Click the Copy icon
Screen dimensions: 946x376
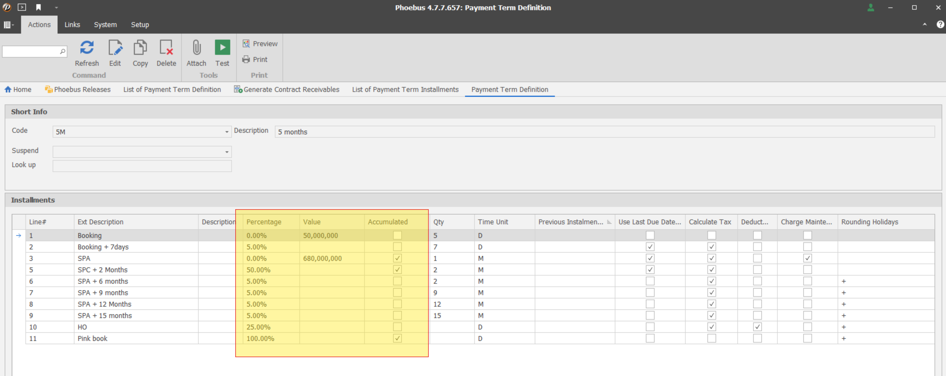pyautogui.click(x=140, y=48)
